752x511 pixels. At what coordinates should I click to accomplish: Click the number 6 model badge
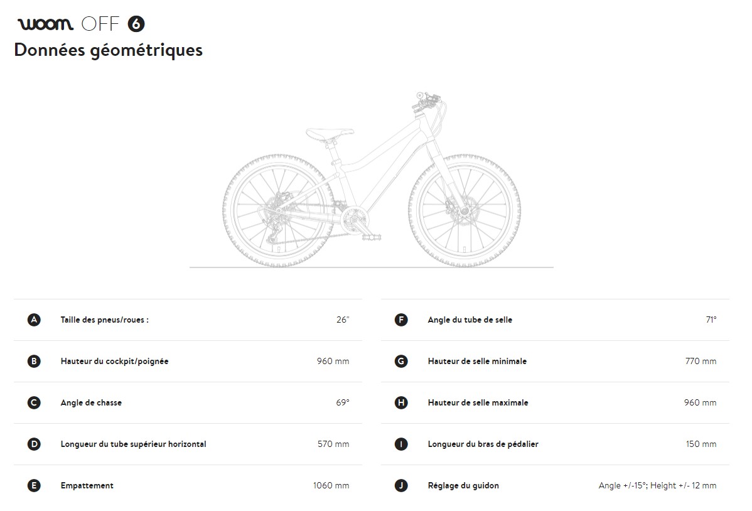[136, 24]
